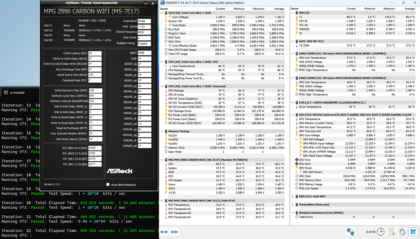Click clock icon beside Memory Clock
Image resolution: width=420 pixels, height=239 pixels.
point(166,148)
